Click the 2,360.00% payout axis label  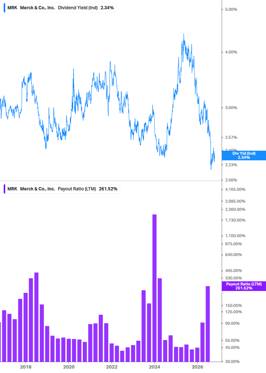tap(235, 210)
